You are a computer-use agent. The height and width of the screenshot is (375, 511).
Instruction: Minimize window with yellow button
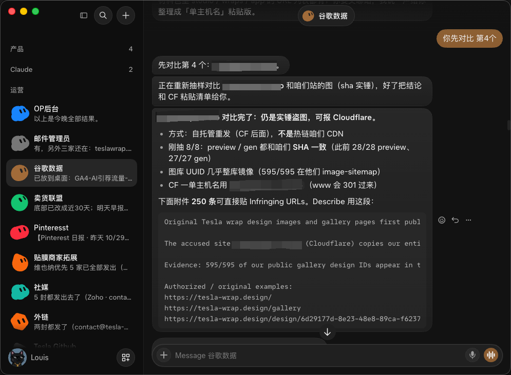(x=24, y=11)
